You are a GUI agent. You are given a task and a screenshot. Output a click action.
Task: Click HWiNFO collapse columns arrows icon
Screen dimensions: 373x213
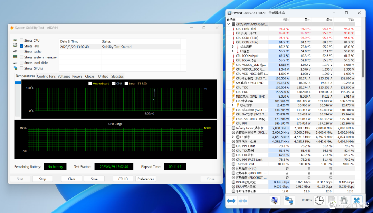[243, 201]
